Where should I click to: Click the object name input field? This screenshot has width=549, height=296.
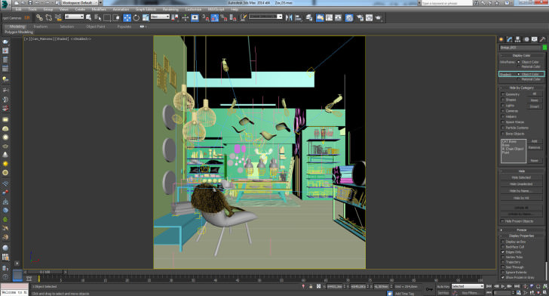coord(520,48)
